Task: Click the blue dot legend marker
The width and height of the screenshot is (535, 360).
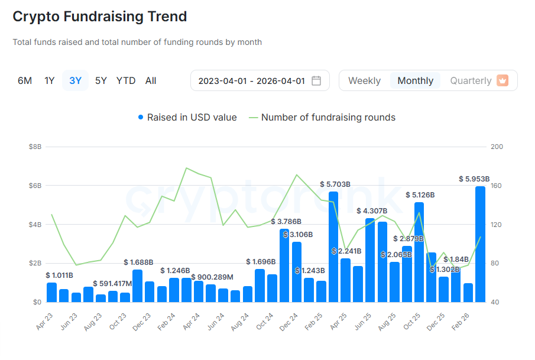Action: pyautogui.click(x=140, y=117)
